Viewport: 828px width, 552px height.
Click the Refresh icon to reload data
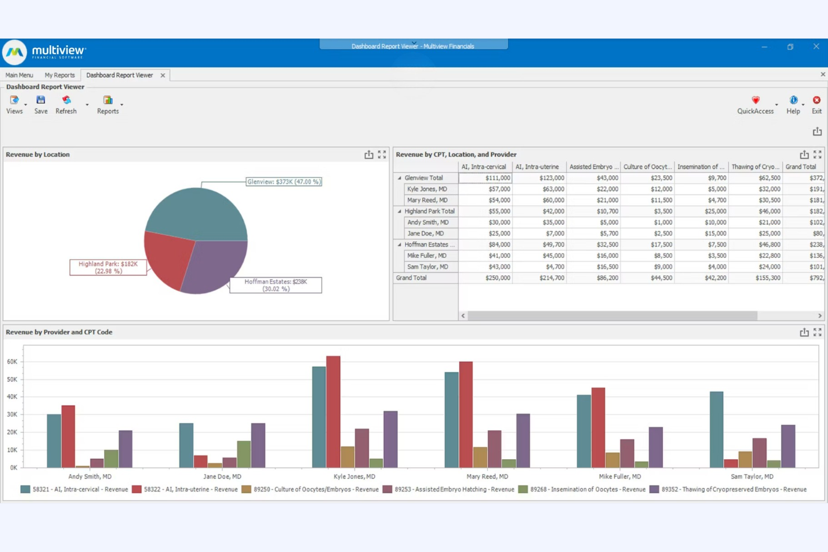[65, 101]
